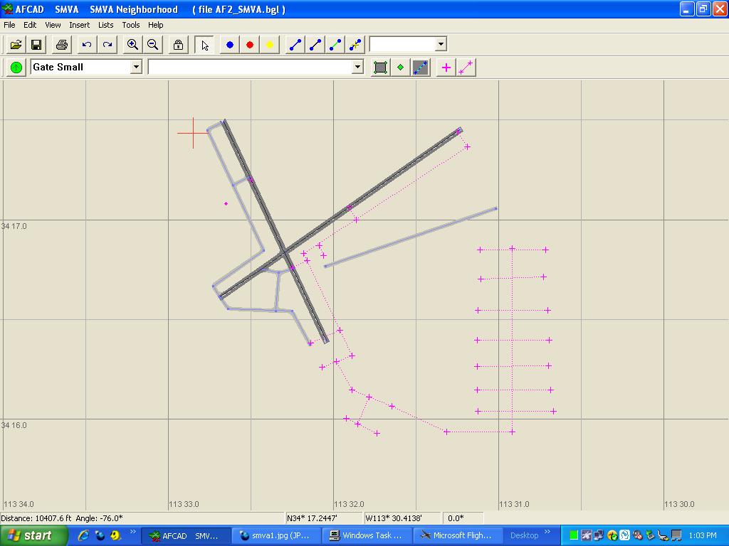Toggle the pressed dotted-link tool button
The image size is (729, 546).
click(421, 68)
